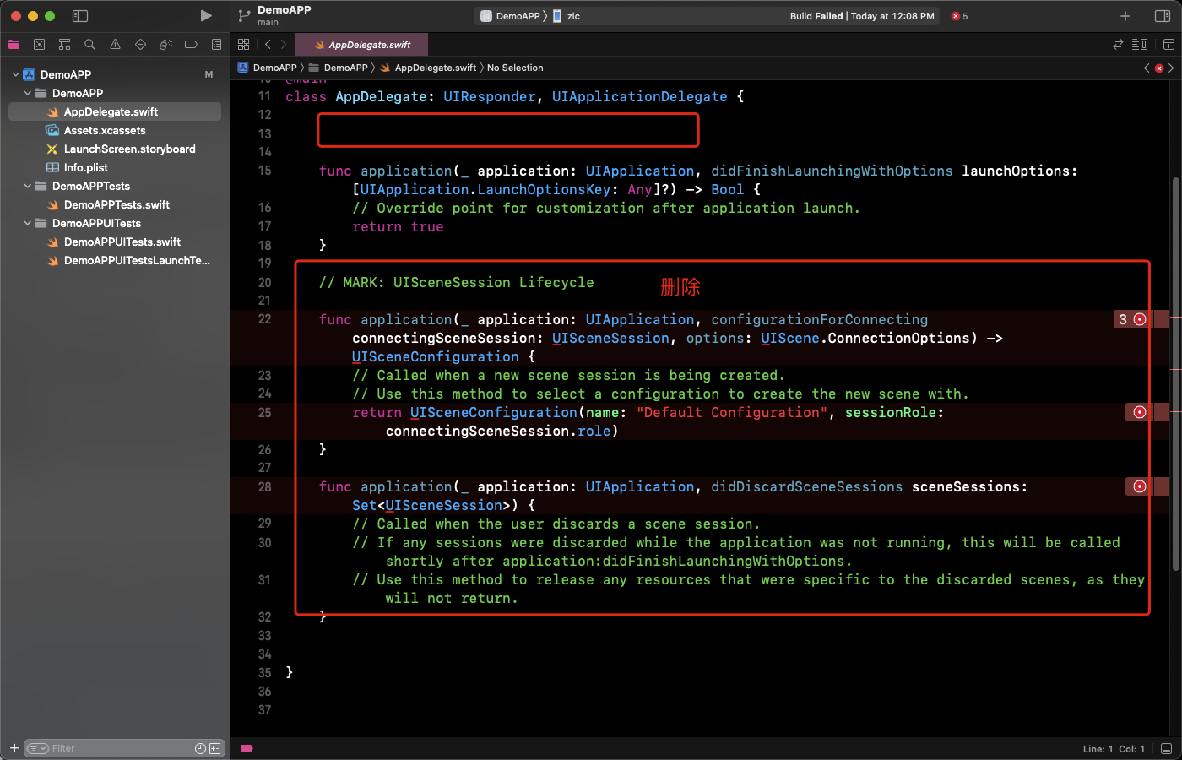Collapse the DemoAPPUITests group
Screen dimensions: 1182x760
(x=27, y=223)
